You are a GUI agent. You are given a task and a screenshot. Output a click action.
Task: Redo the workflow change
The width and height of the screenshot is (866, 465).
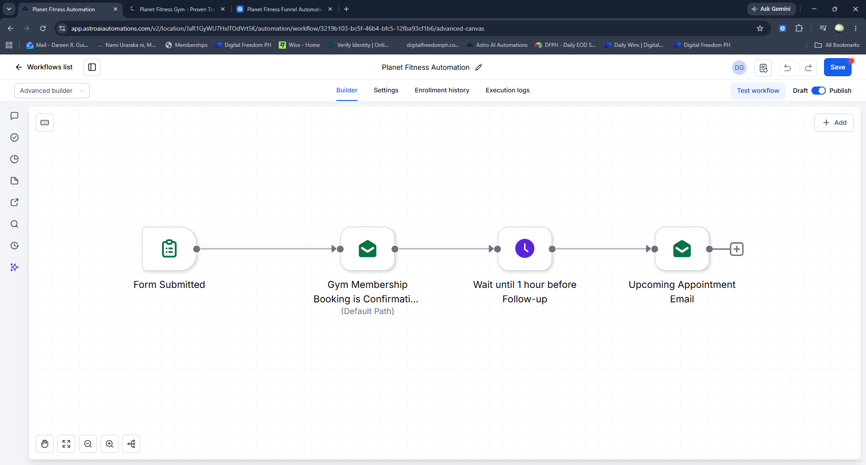tap(808, 68)
